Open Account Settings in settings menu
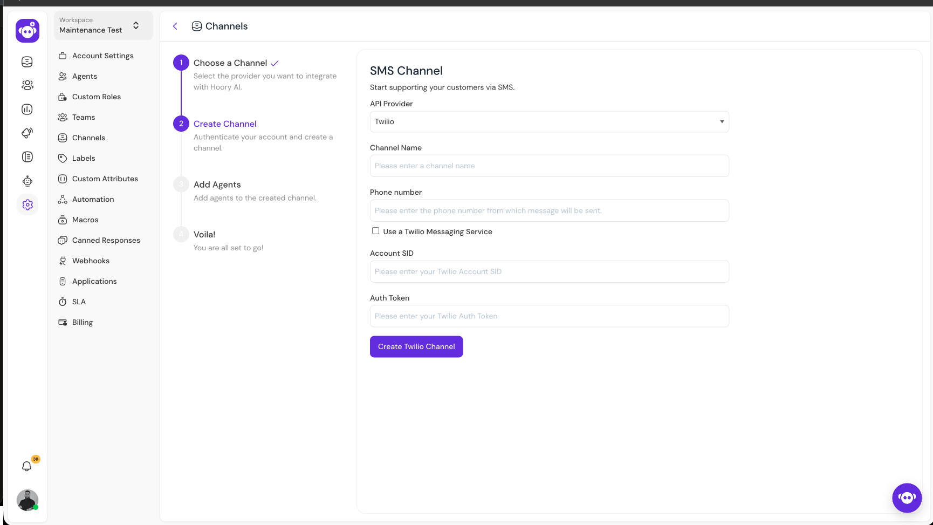The width and height of the screenshot is (933, 525). click(102, 56)
